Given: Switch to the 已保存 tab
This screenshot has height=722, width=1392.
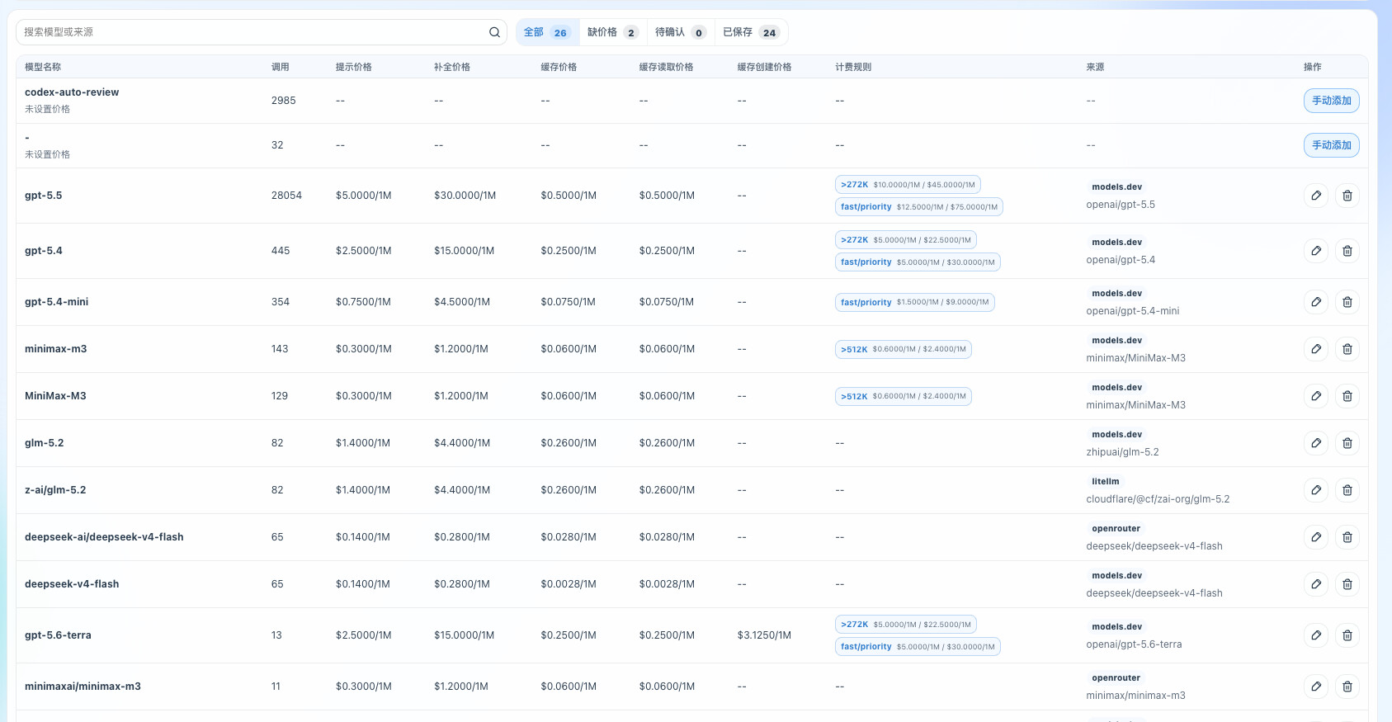Looking at the screenshot, I should 751,32.
